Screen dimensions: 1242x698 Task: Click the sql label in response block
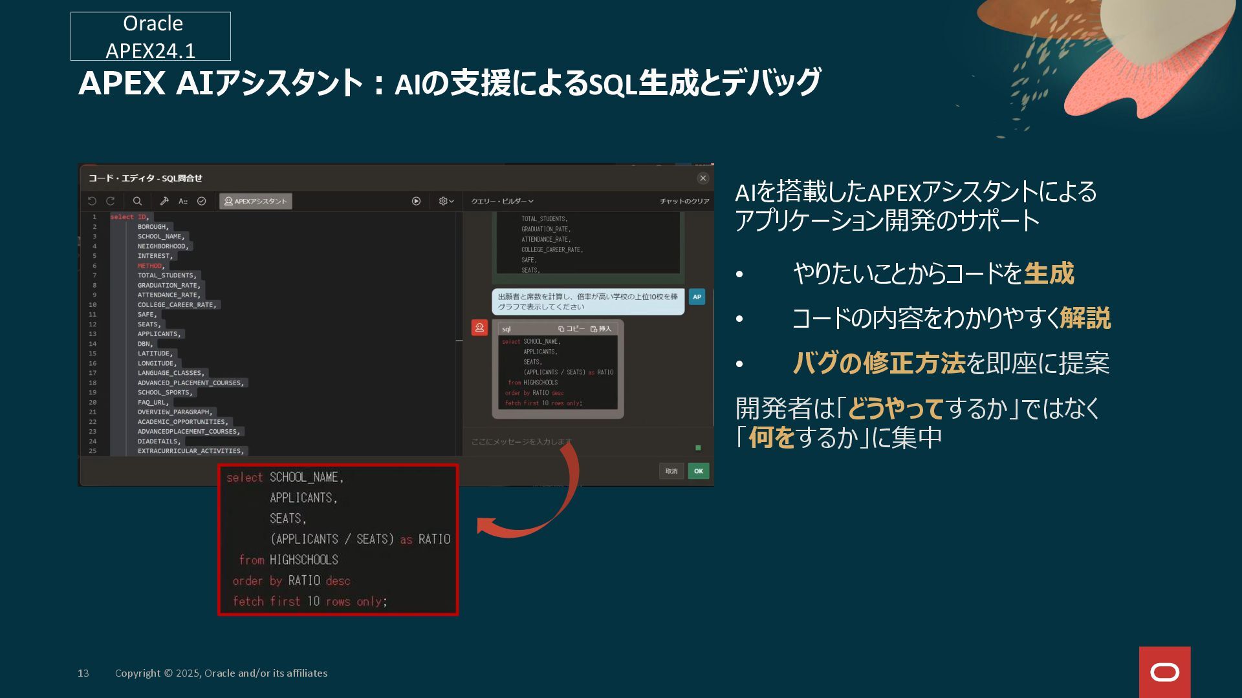click(507, 329)
